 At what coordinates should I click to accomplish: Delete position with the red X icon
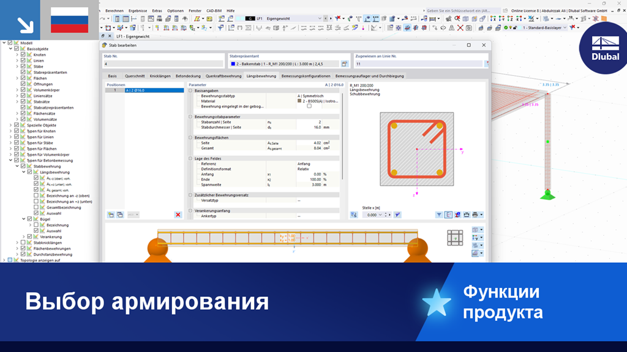point(178,215)
